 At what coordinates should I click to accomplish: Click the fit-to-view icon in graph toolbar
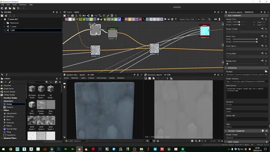pyautogui.click(x=65, y=16)
